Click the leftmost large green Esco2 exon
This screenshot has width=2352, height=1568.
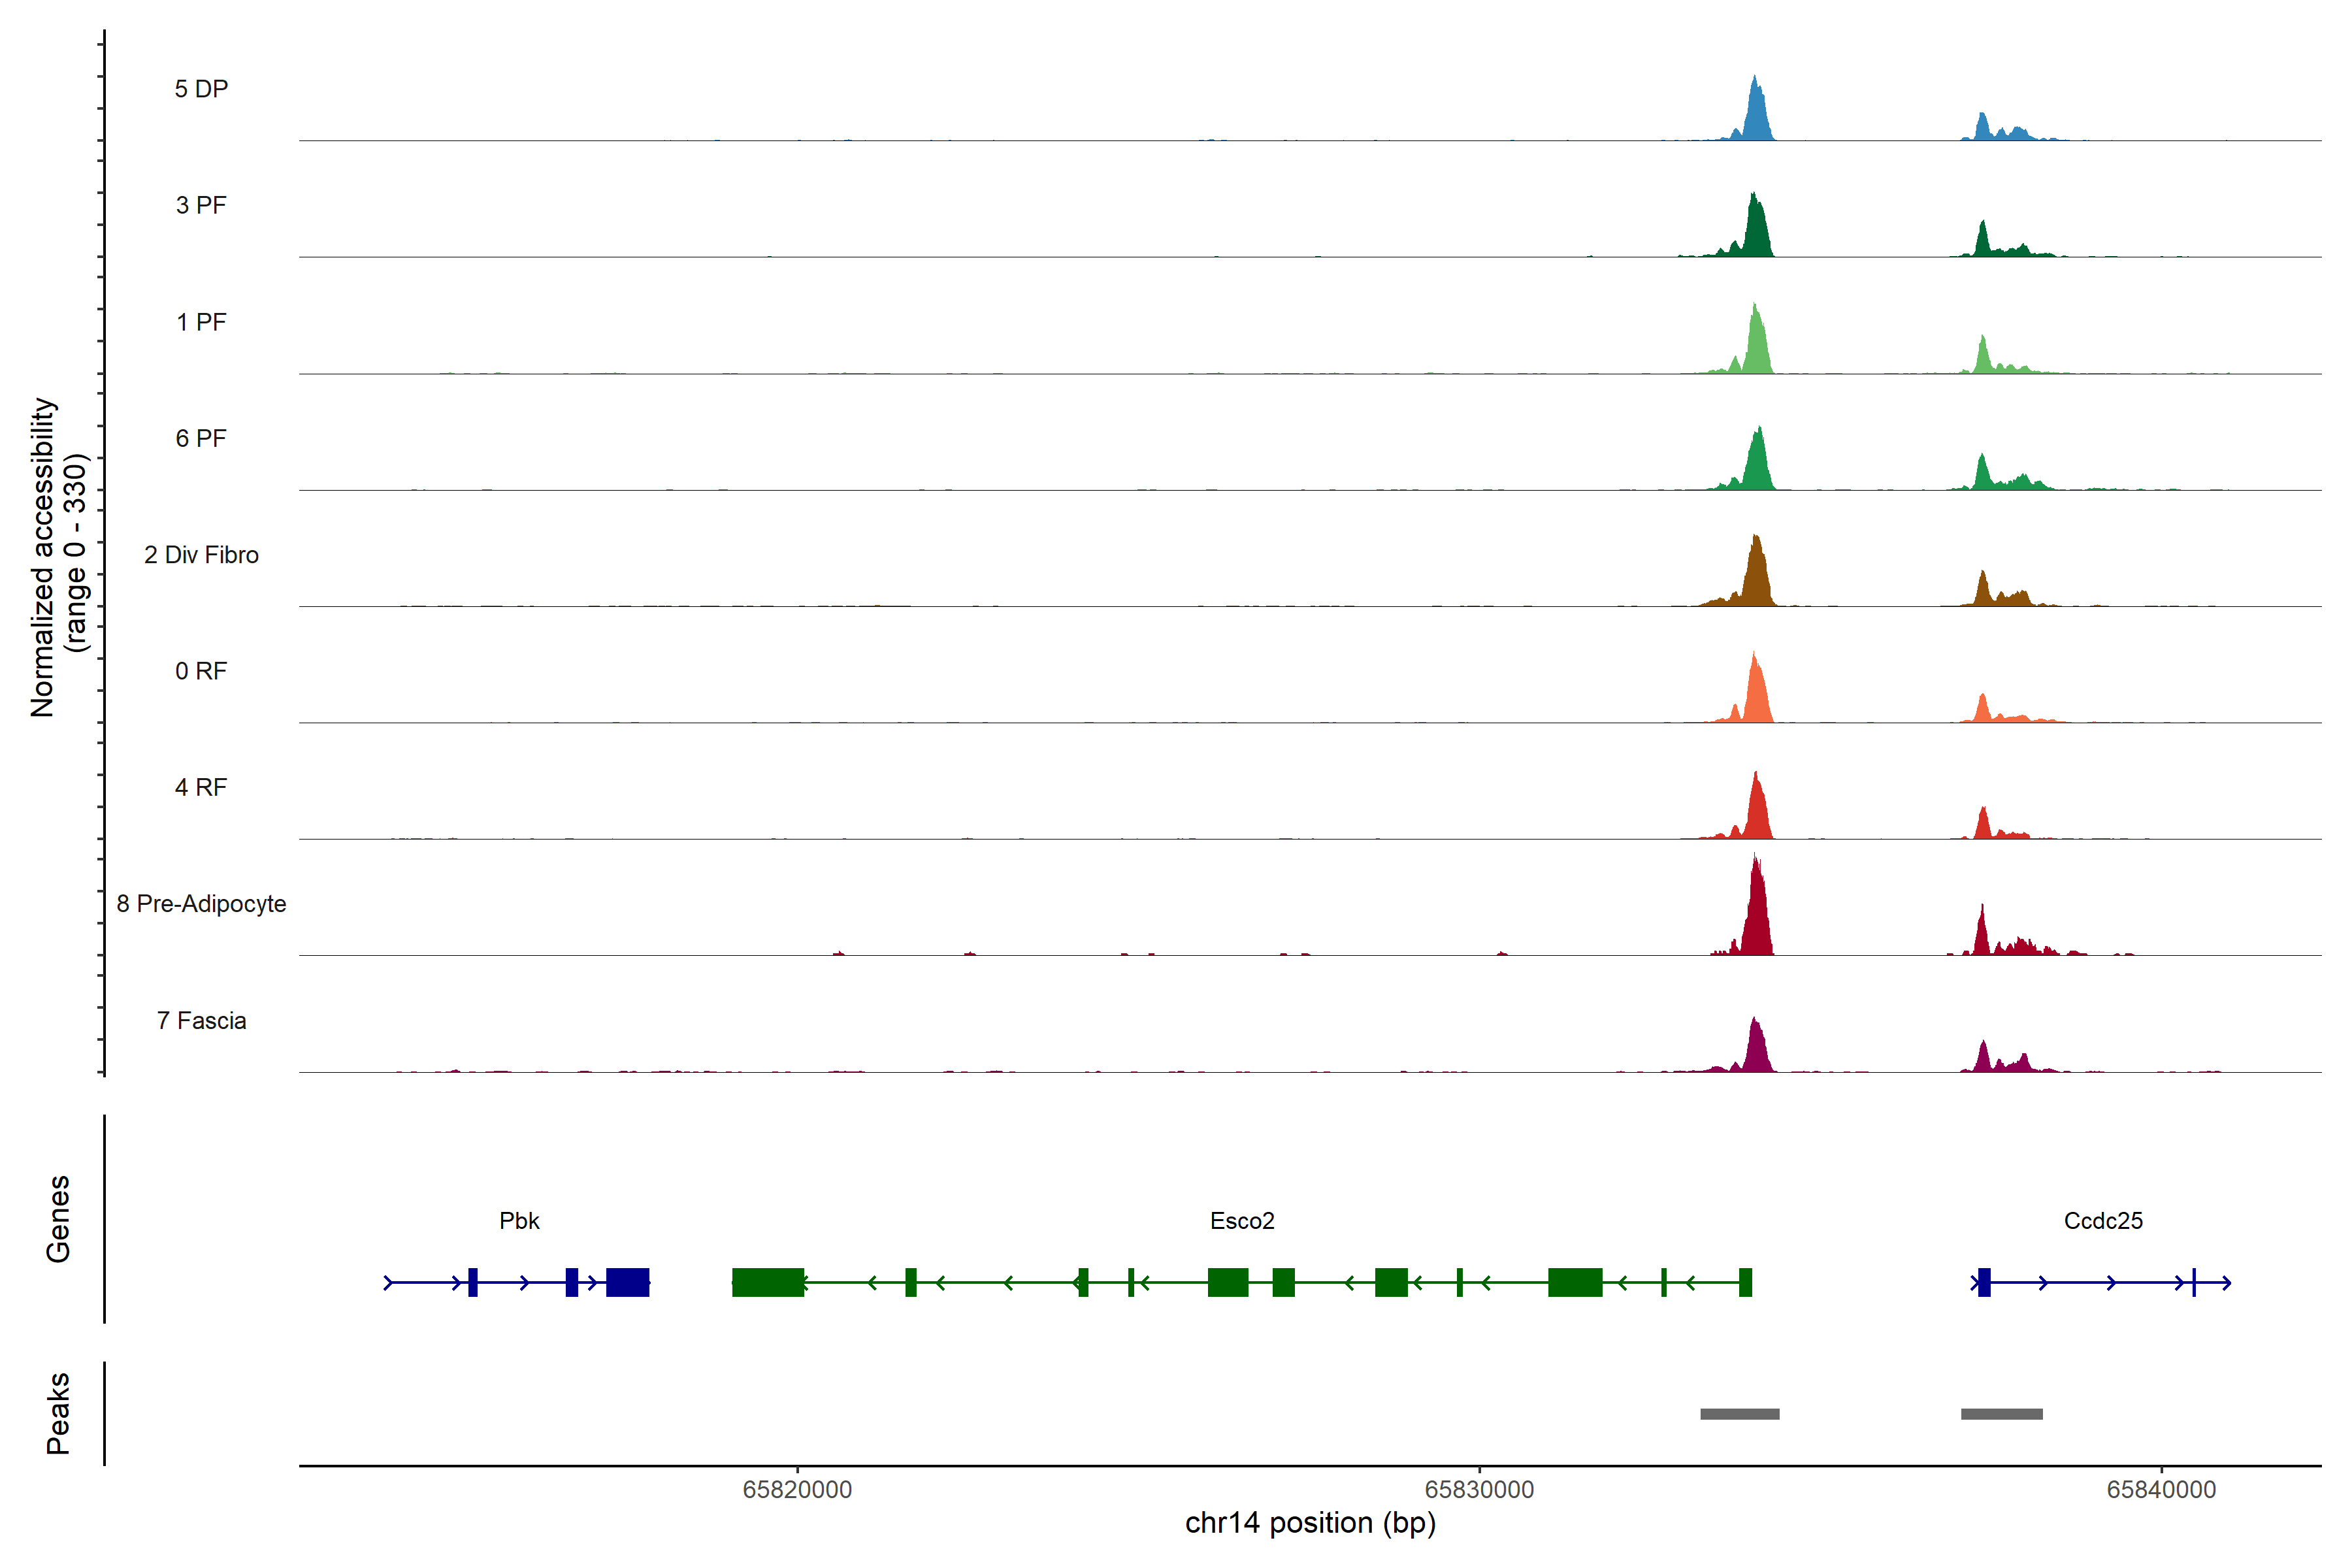(768, 1282)
